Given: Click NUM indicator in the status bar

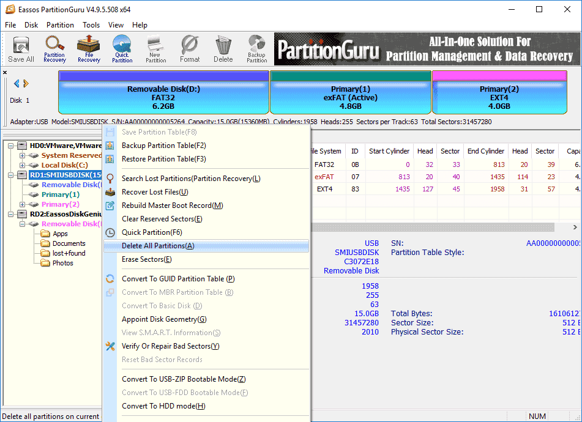Looking at the screenshot, I should click(537, 416).
